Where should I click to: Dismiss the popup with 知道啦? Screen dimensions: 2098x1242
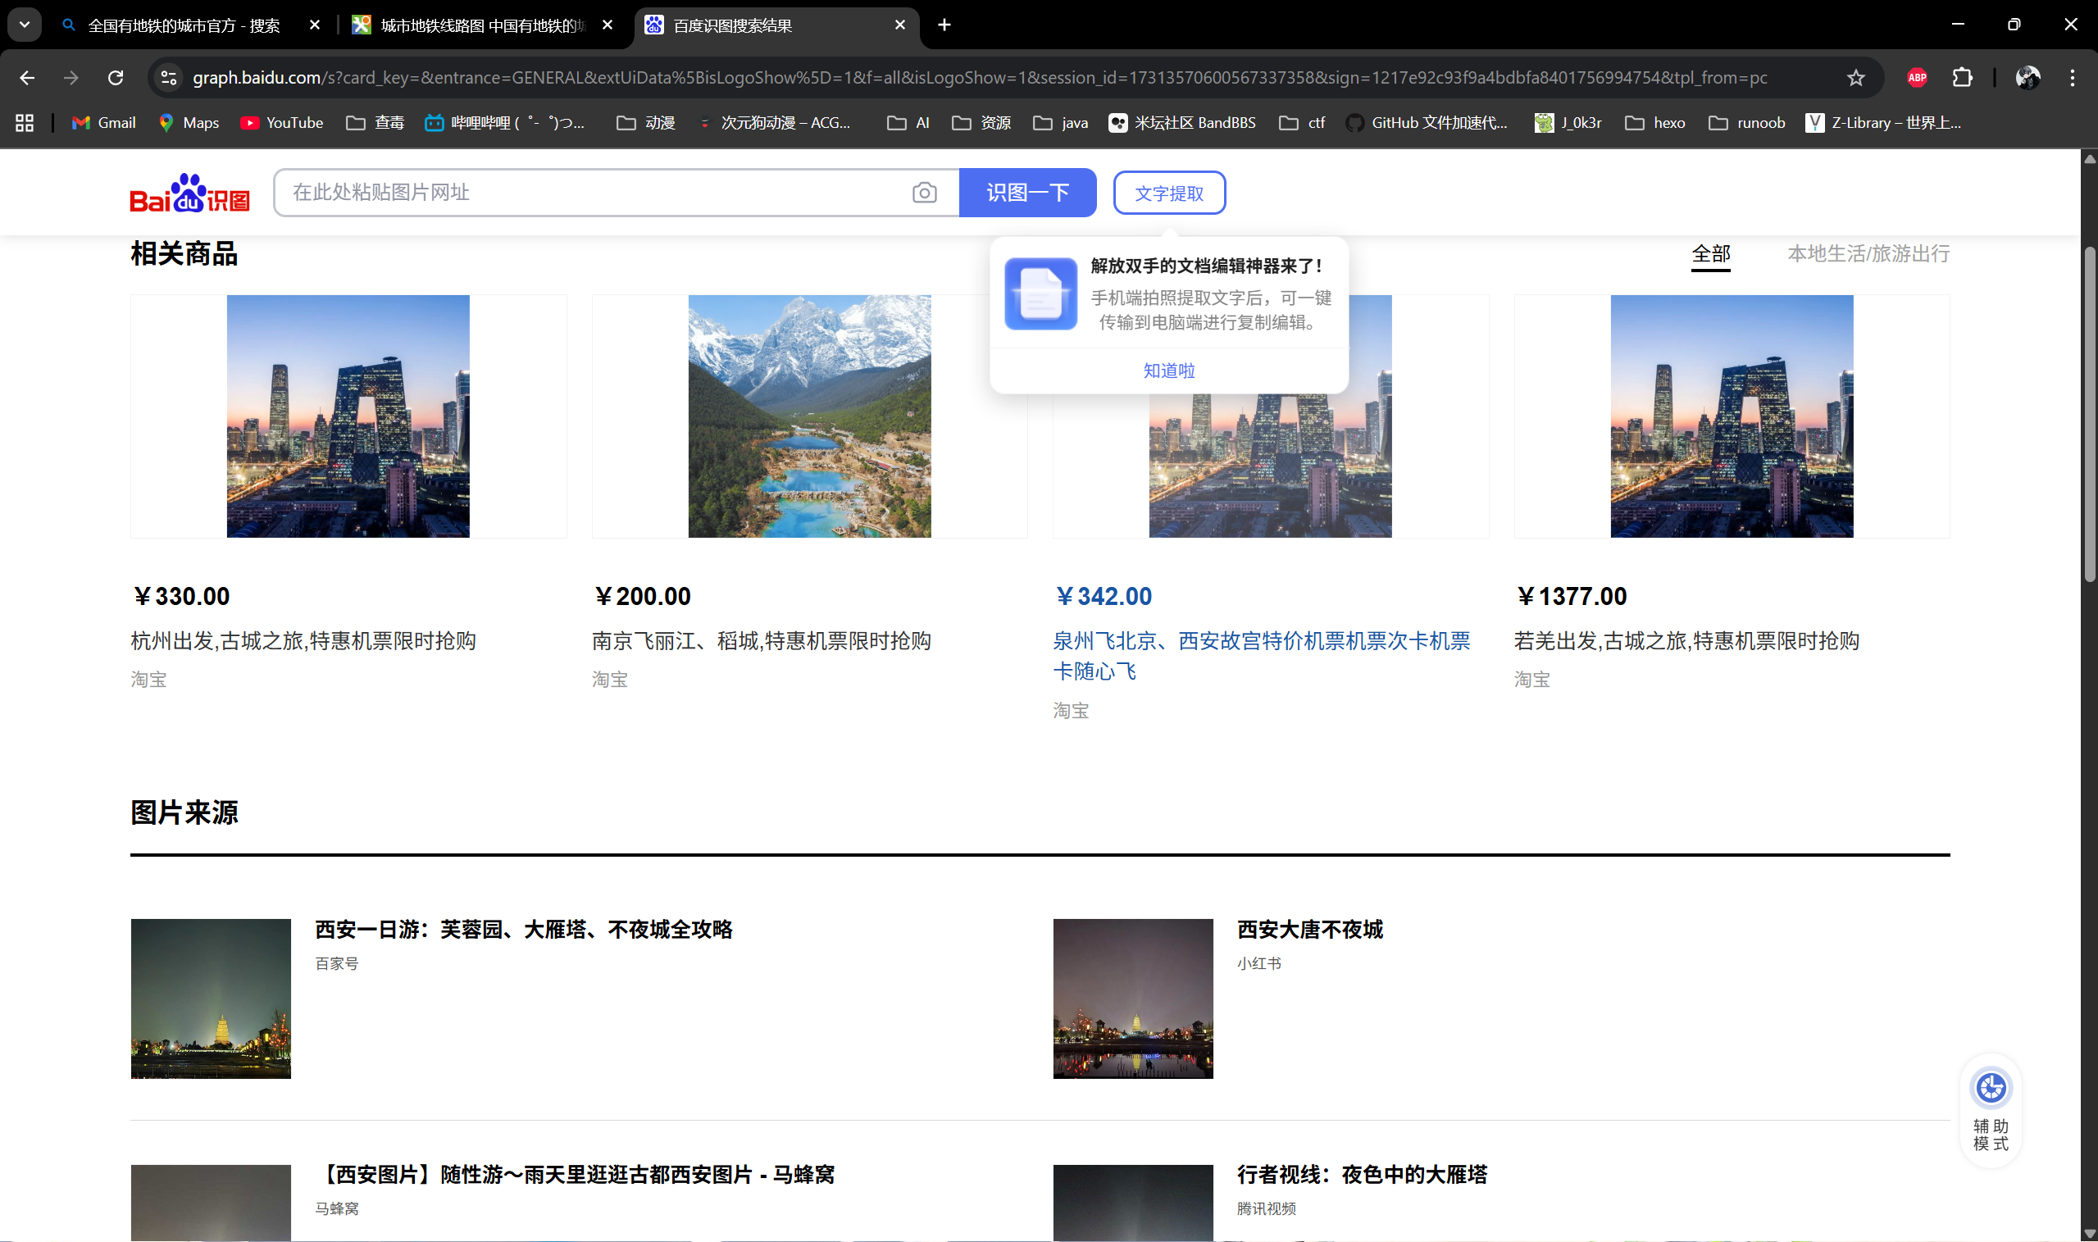(x=1168, y=370)
